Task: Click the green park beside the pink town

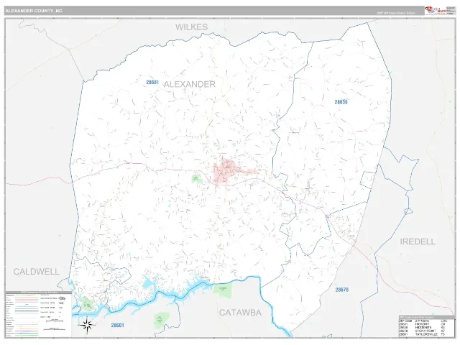Action: pos(197,179)
